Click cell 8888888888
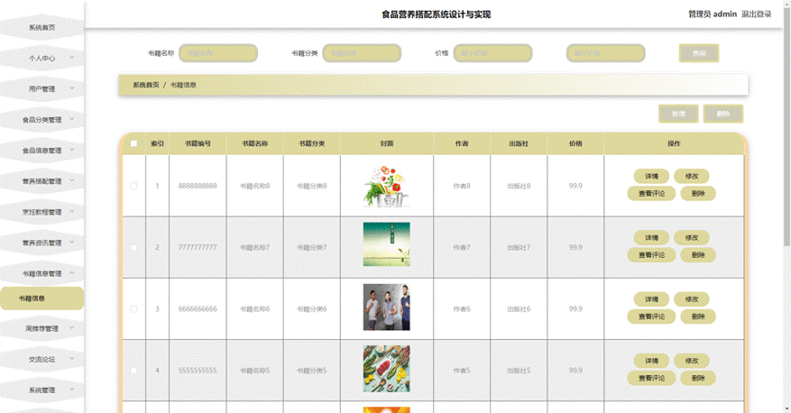 (x=198, y=186)
